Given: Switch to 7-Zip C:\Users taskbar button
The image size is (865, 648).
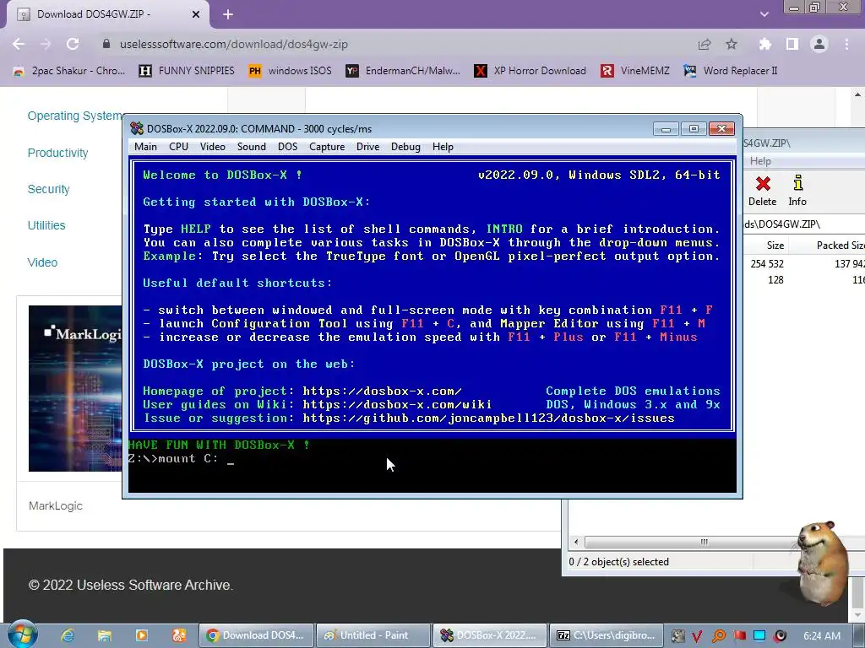Looking at the screenshot, I should (x=606, y=635).
